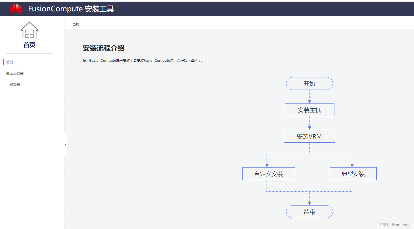Click the 安装主机 flowchart step

tap(309, 110)
